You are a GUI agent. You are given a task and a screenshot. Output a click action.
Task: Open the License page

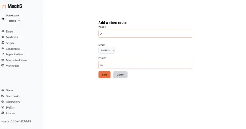(10, 113)
